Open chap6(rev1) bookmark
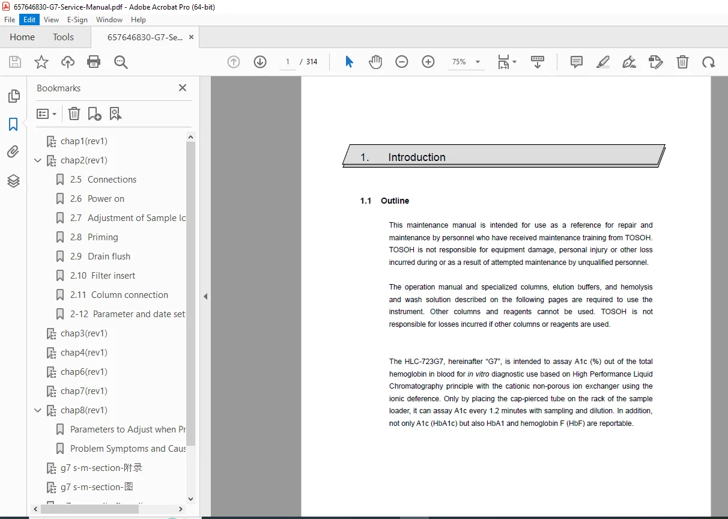The width and height of the screenshot is (728, 519). (x=84, y=372)
